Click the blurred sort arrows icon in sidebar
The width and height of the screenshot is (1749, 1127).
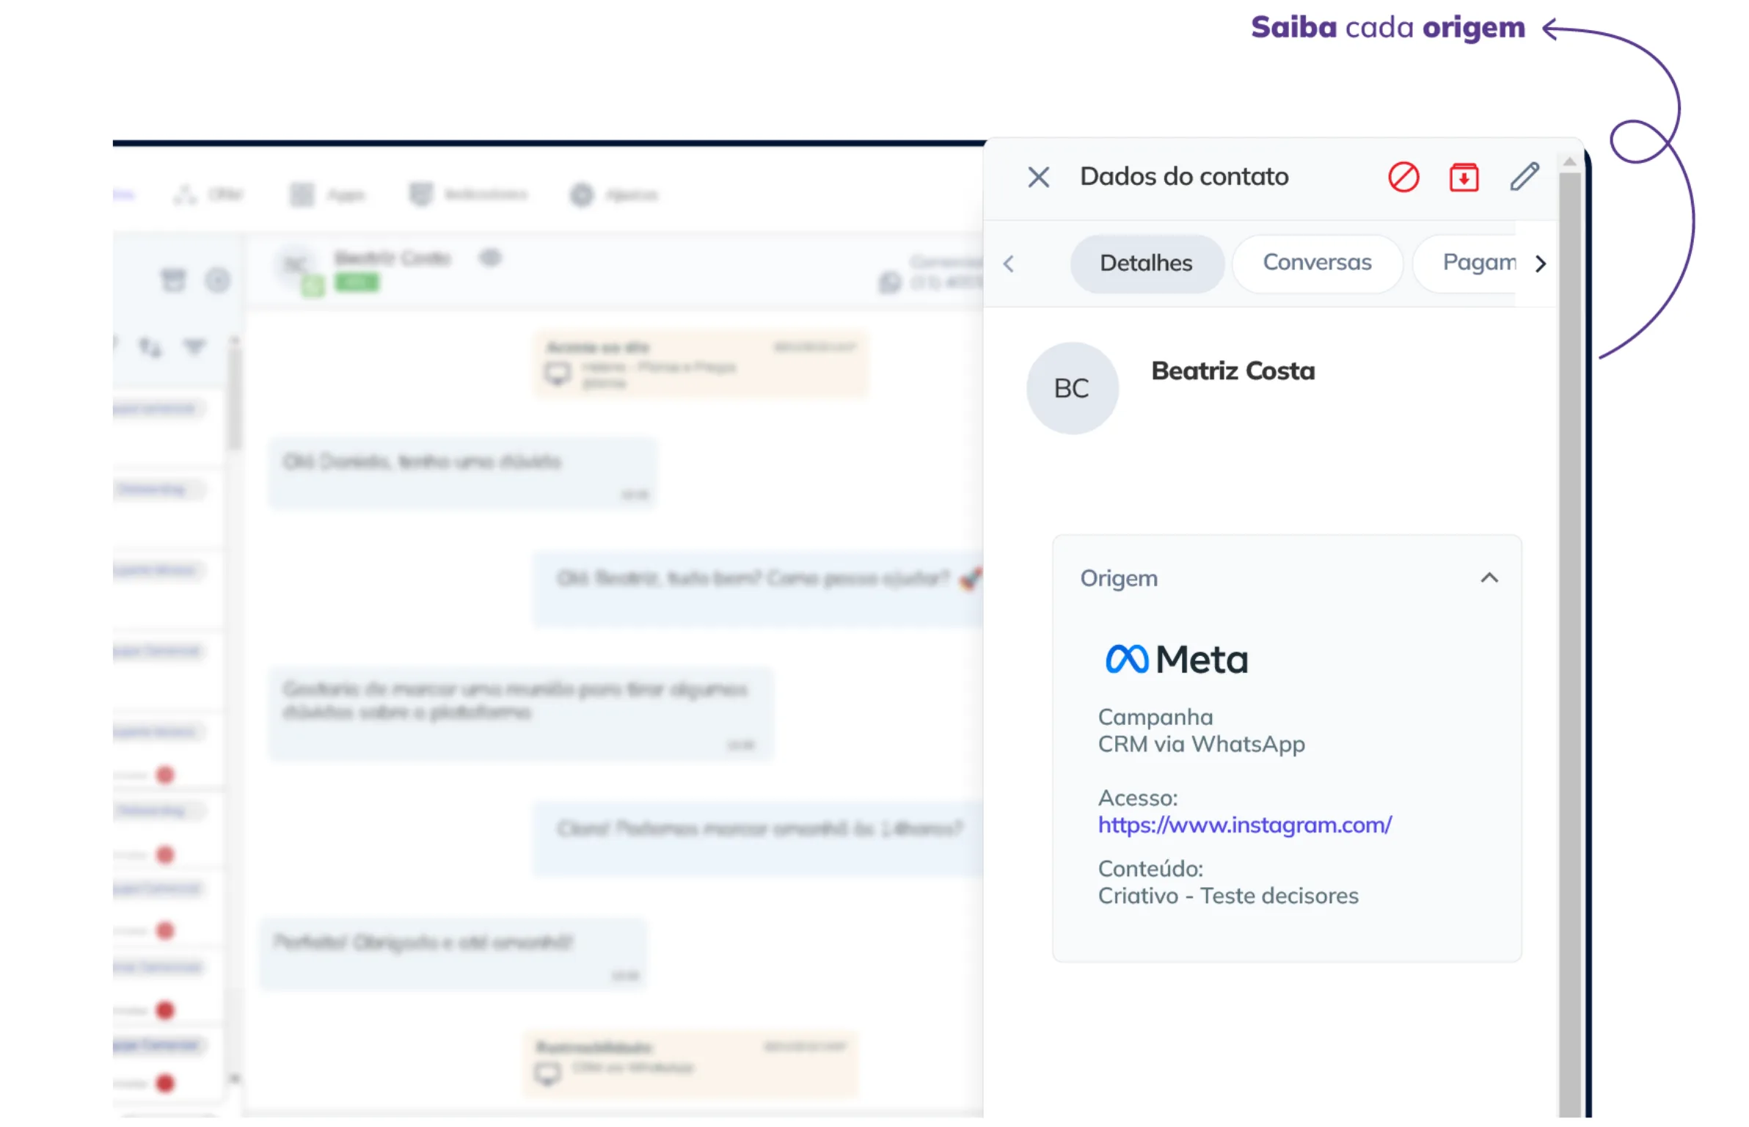point(150,346)
